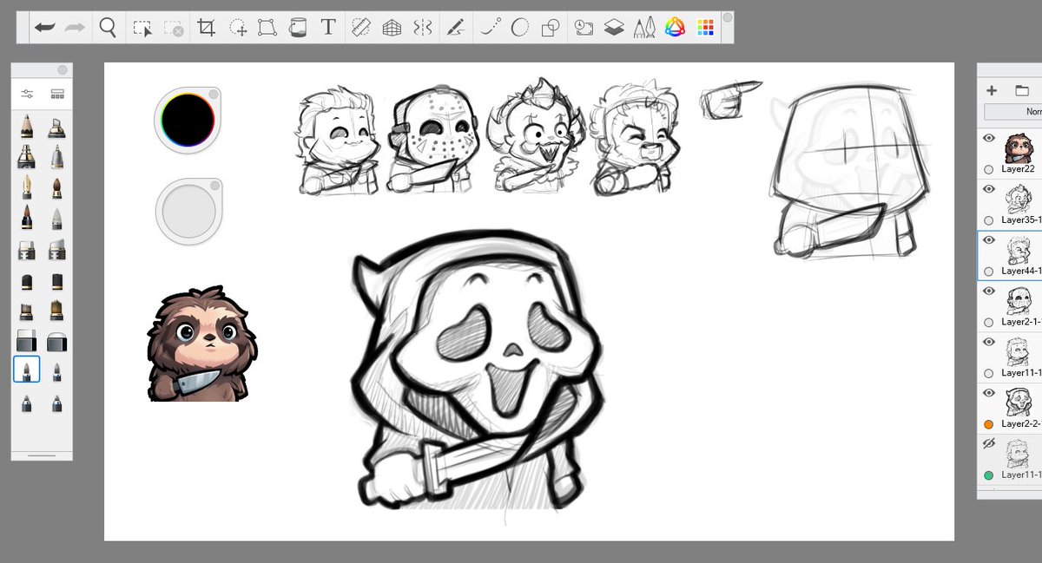Hide Layer22 with its eye icon
Image resolution: width=1042 pixels, height=563 pixels.
(x=988, y=139)
